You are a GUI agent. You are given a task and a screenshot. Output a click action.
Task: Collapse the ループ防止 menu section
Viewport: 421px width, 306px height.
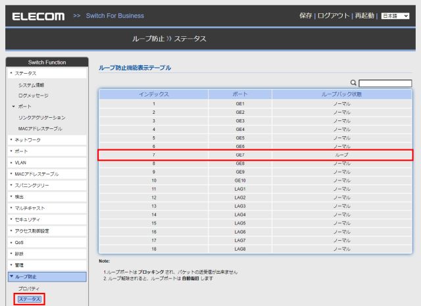point(27,276)
